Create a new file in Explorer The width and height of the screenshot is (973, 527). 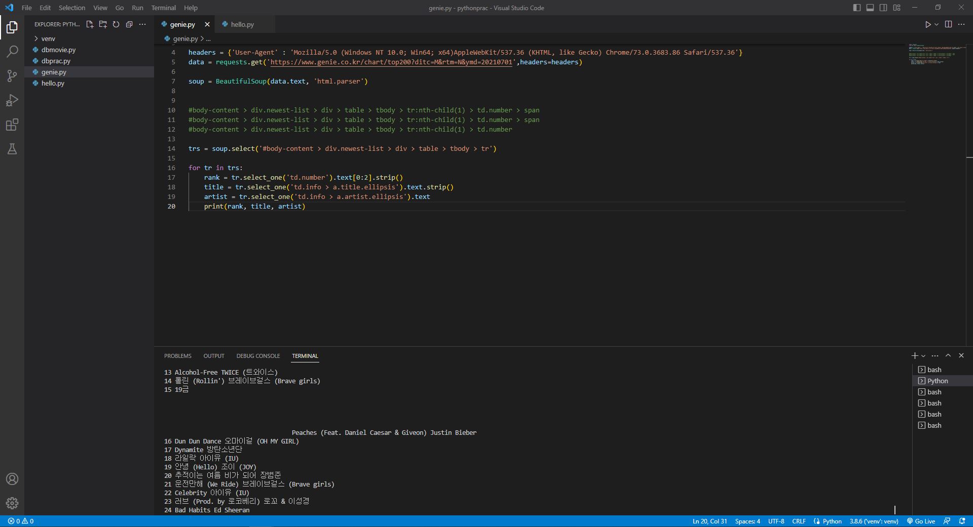[90, 24]
